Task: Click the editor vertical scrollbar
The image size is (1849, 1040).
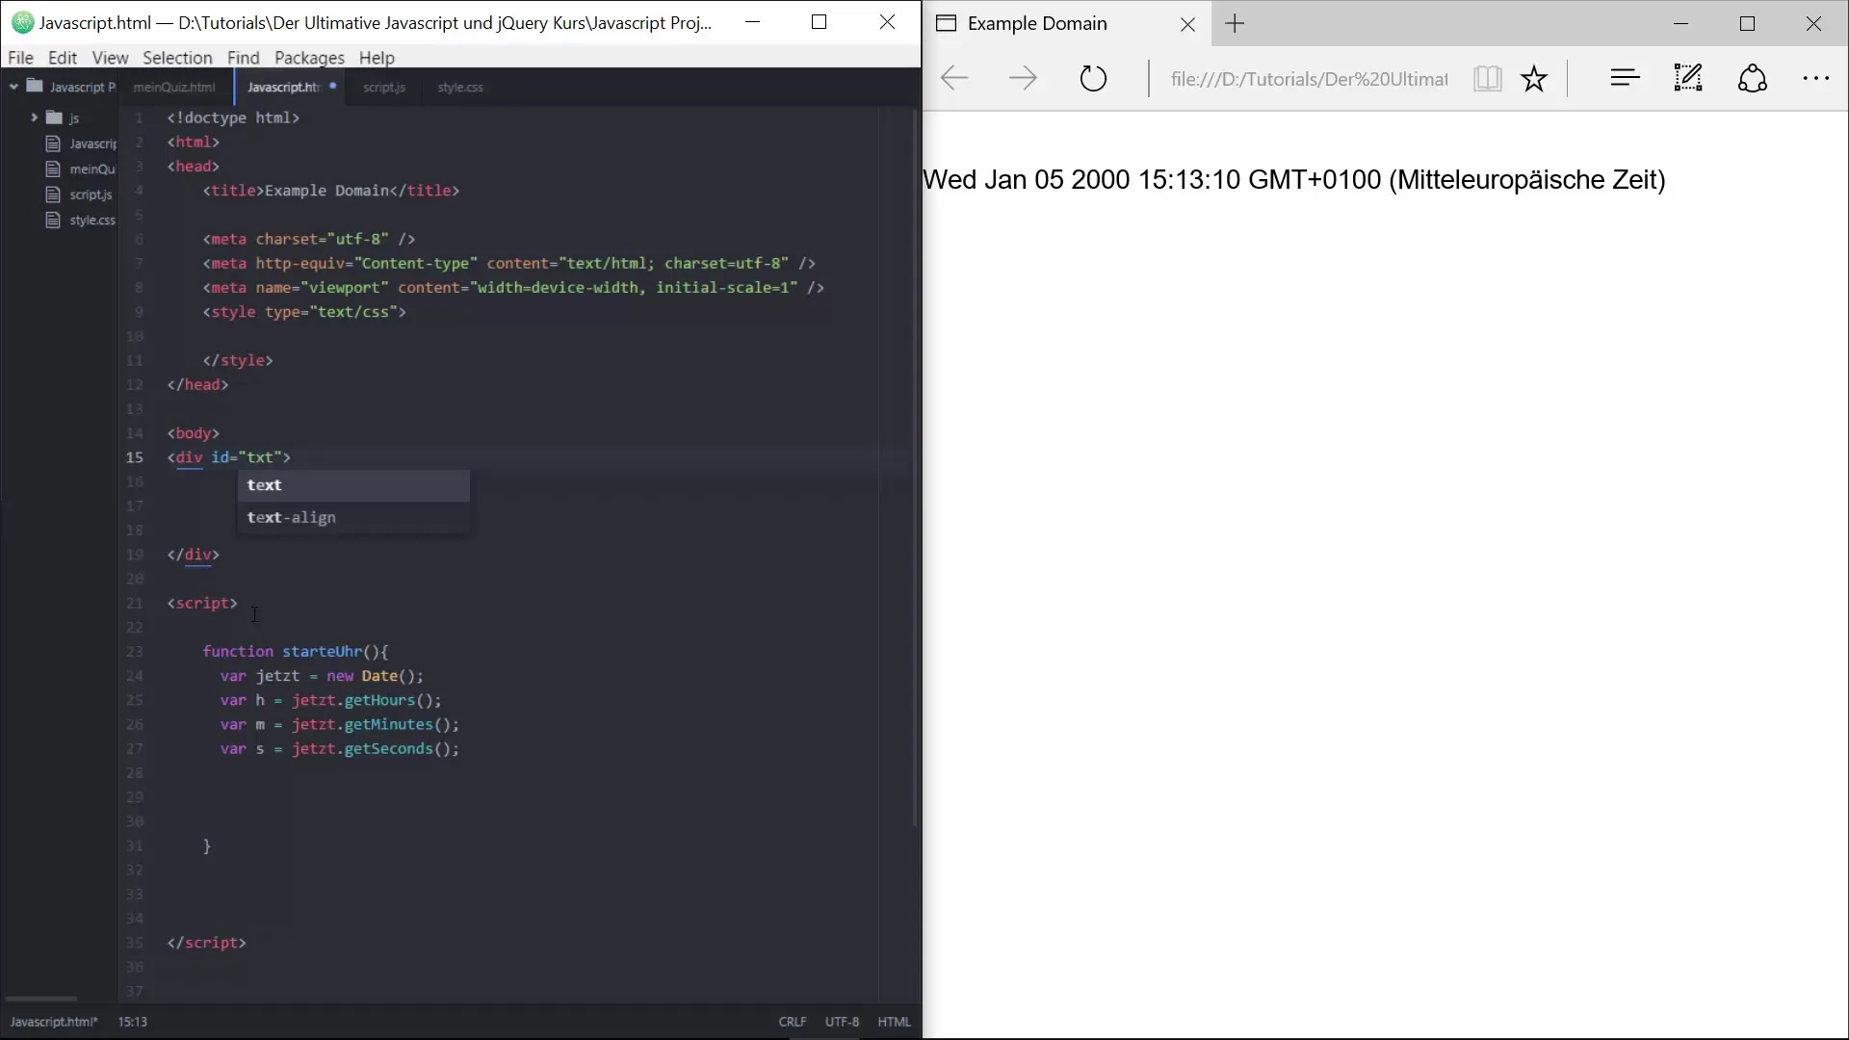Action: (915, 467)
